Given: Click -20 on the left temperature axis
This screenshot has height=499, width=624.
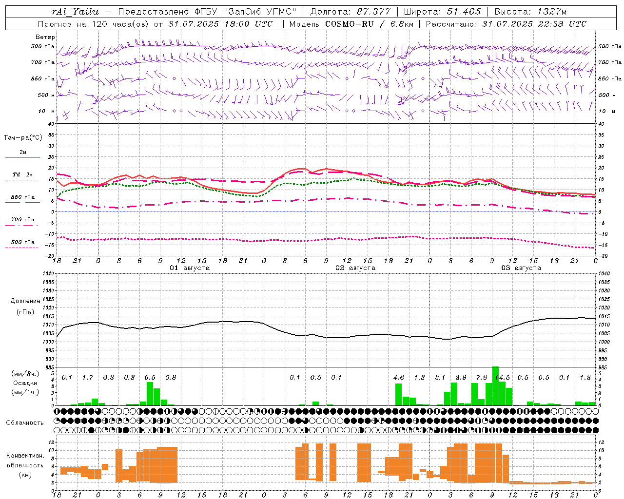Looking at the screenshot, I should 50,256.
